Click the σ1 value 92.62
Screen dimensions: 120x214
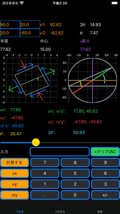tap(56, 25)
